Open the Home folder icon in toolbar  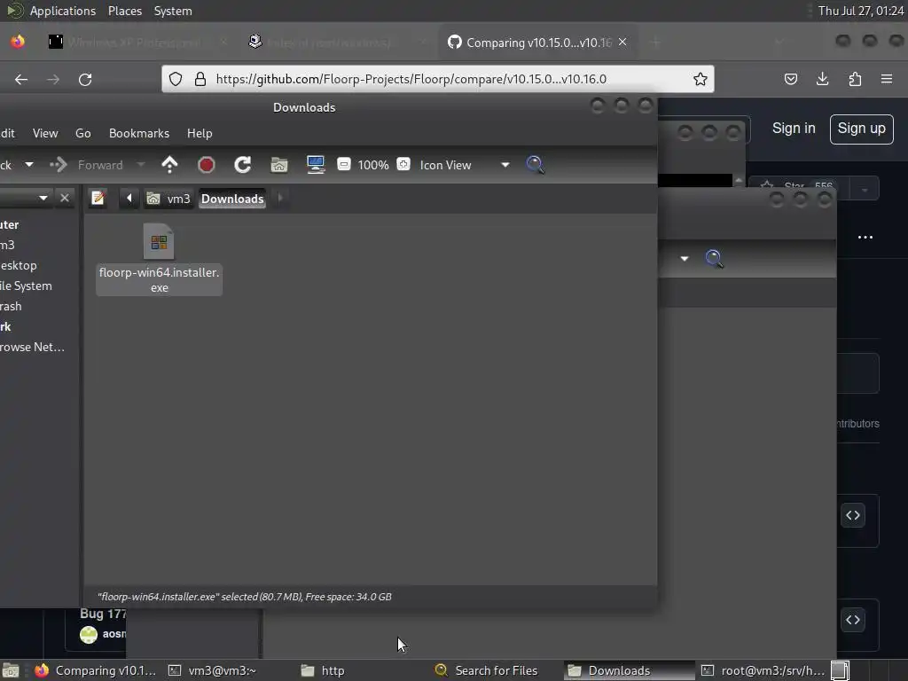[279, 165]
